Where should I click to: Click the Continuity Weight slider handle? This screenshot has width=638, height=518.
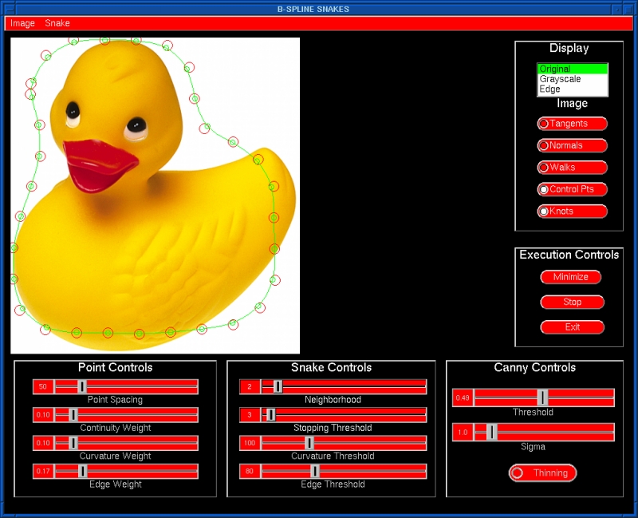[x=73, y=415]
